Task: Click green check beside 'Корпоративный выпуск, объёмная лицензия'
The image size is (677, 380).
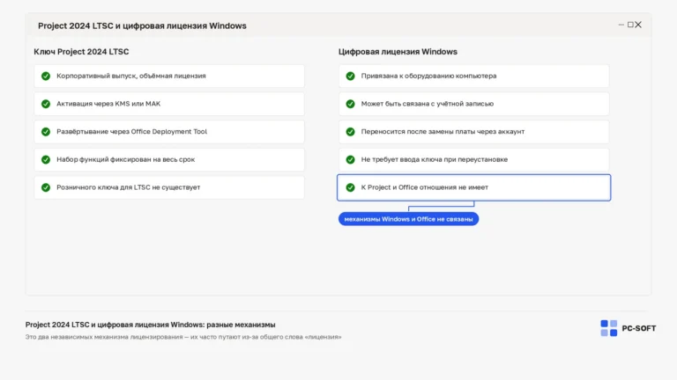Action: tap(46, 76)
